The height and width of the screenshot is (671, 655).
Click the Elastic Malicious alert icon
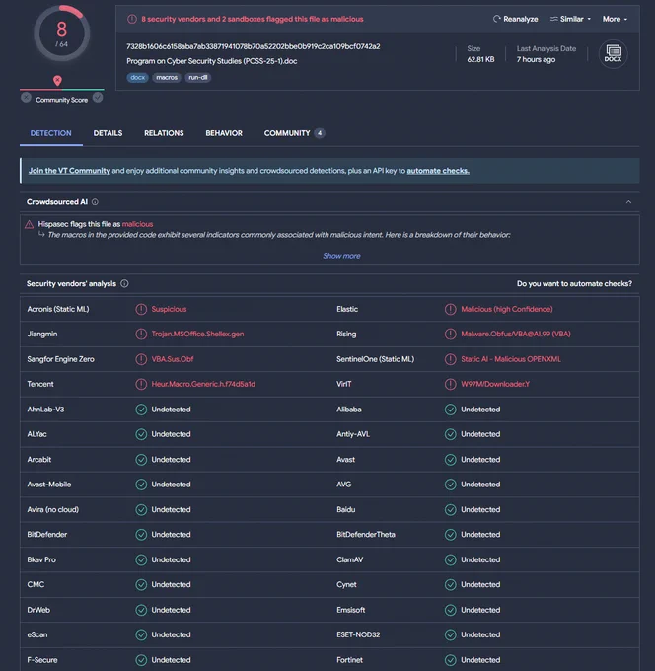[x=451, y=309]
